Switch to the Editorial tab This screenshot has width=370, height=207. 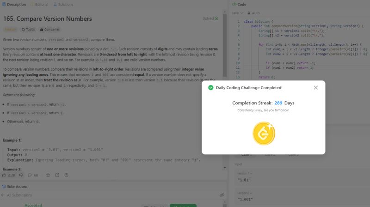coord(39,5)
